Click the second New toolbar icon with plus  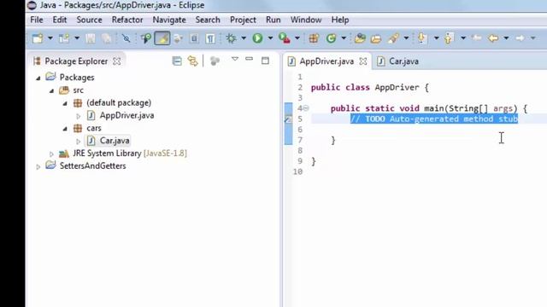pos(64,38)
